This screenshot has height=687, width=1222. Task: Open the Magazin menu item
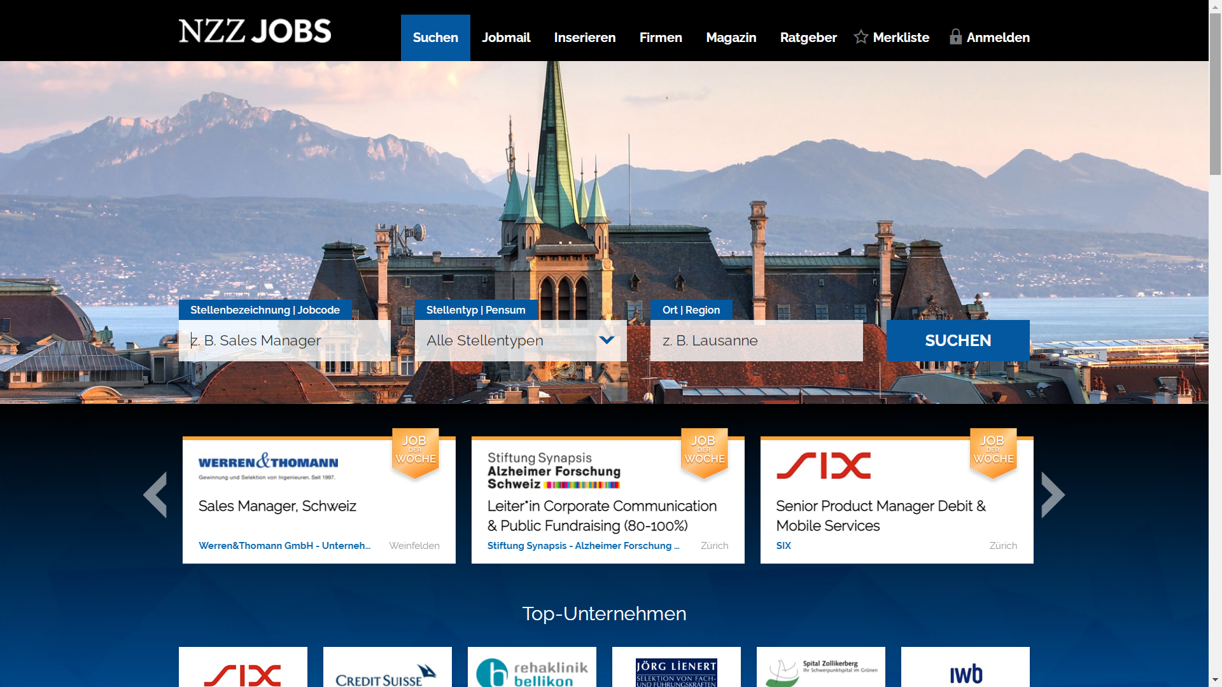(731, 38)
